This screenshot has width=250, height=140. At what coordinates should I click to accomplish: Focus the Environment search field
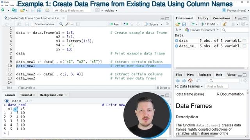tap(235, 30)
